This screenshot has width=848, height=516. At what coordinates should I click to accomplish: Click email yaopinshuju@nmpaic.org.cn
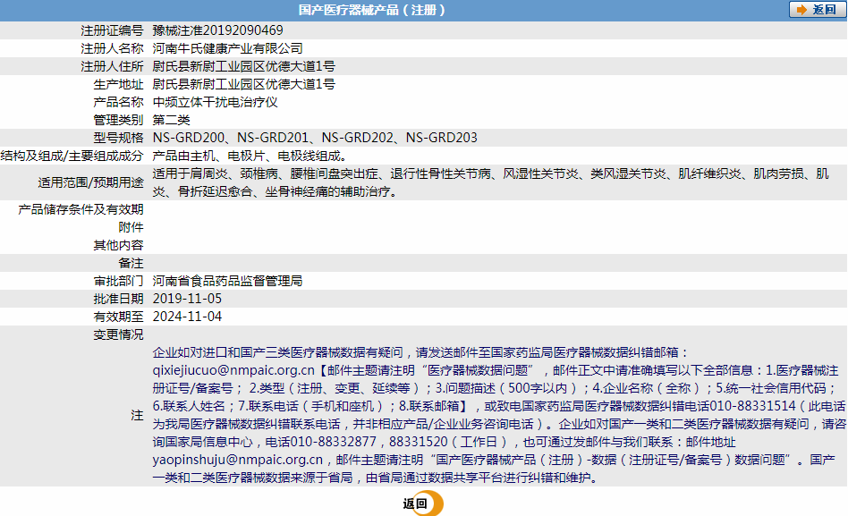[237, 460]
